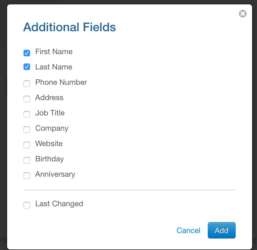
Task: Enable the Phone Number checkbox
Action: [x=27, y=84]
